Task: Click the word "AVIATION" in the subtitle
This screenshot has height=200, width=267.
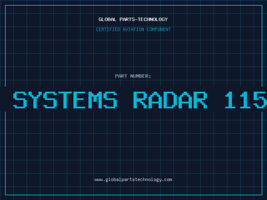Action: click(133, 29)
